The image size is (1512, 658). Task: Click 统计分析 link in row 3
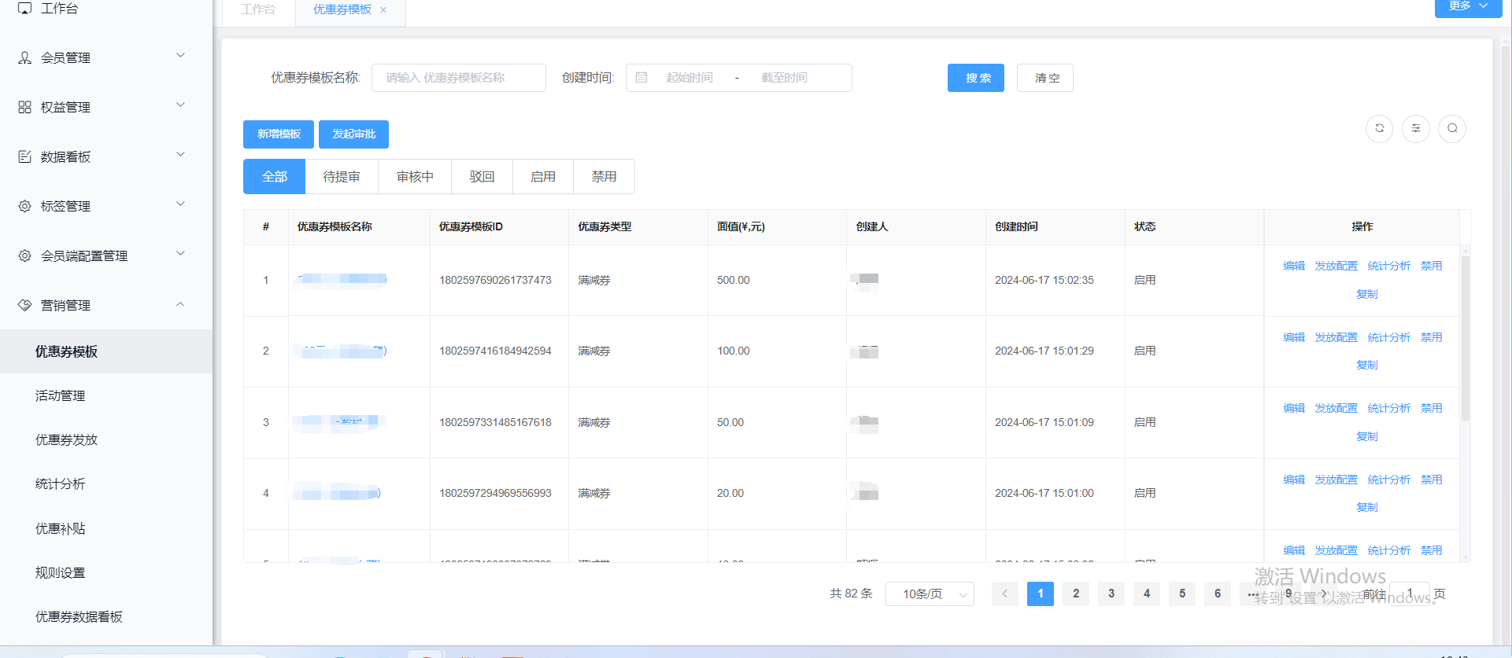pyautogui.click(x=1388, y=408)
